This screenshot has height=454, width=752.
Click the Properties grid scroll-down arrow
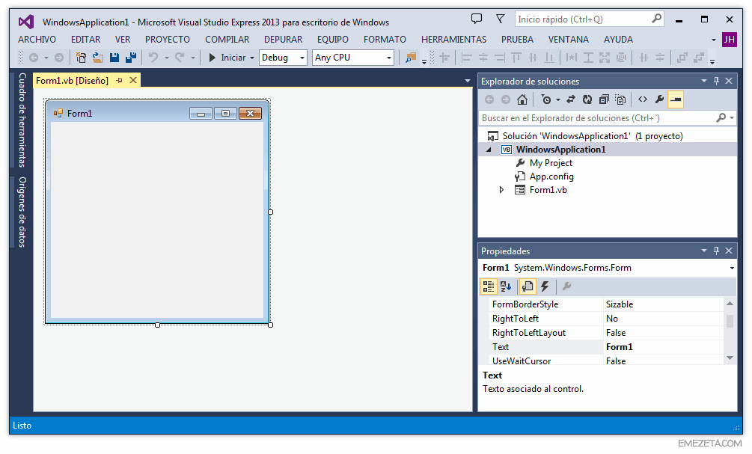coord(730,358)
